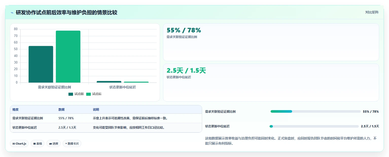
Task: Click the 55% / 78% value beside progress bar
Action: point(371,112)
